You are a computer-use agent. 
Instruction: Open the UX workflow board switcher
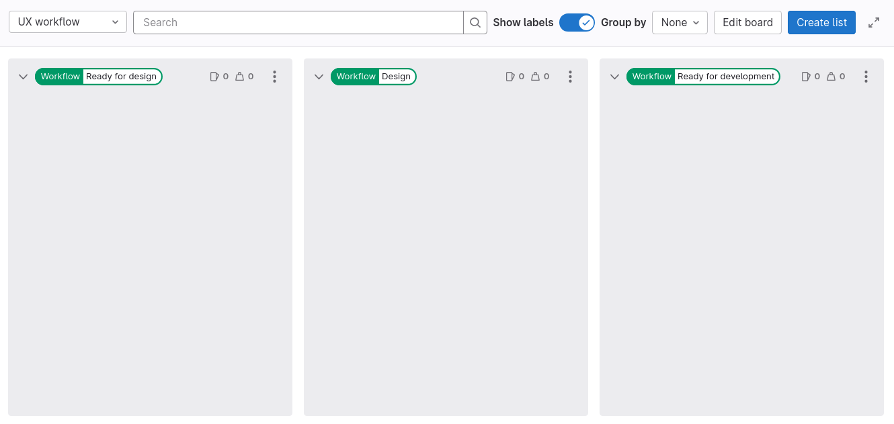pos(67,22)
